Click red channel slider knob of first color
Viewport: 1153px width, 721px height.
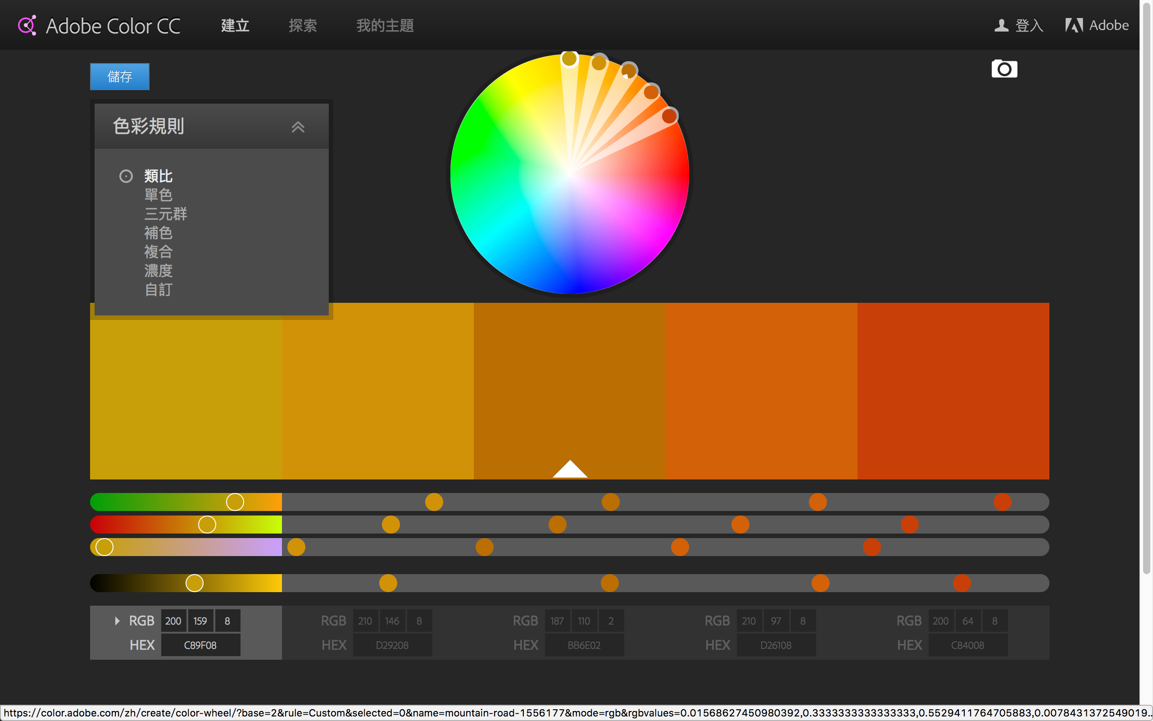[235, 502]
